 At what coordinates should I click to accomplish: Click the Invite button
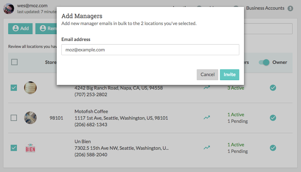pyautogui.click(x=230, y=75)
